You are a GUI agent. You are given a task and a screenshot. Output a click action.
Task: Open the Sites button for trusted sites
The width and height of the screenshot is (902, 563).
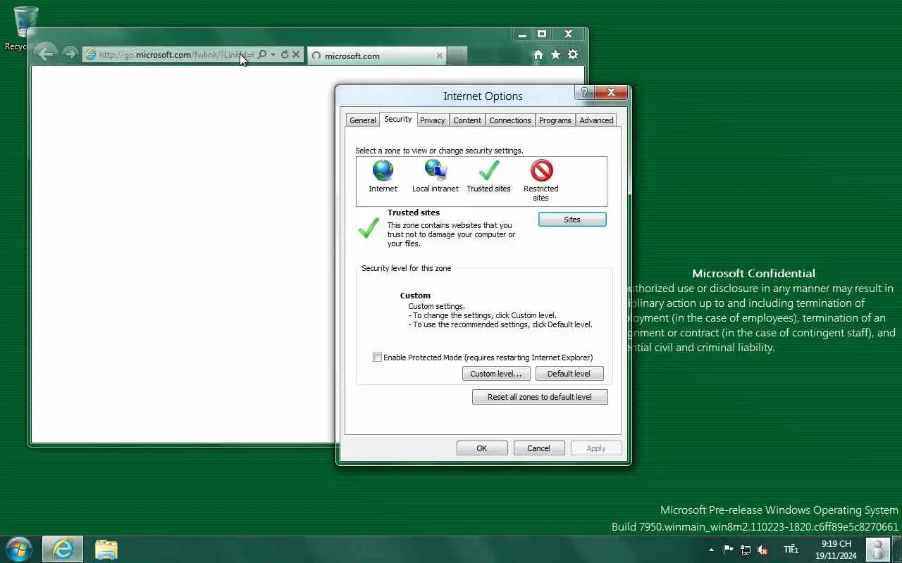572,220
